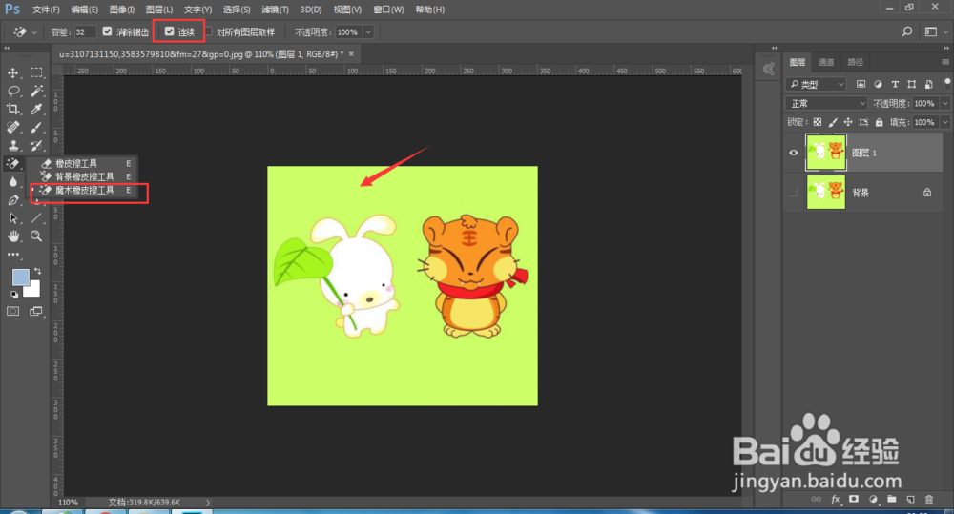
Task: Click the link layers icon
Action: coord(817,499)
